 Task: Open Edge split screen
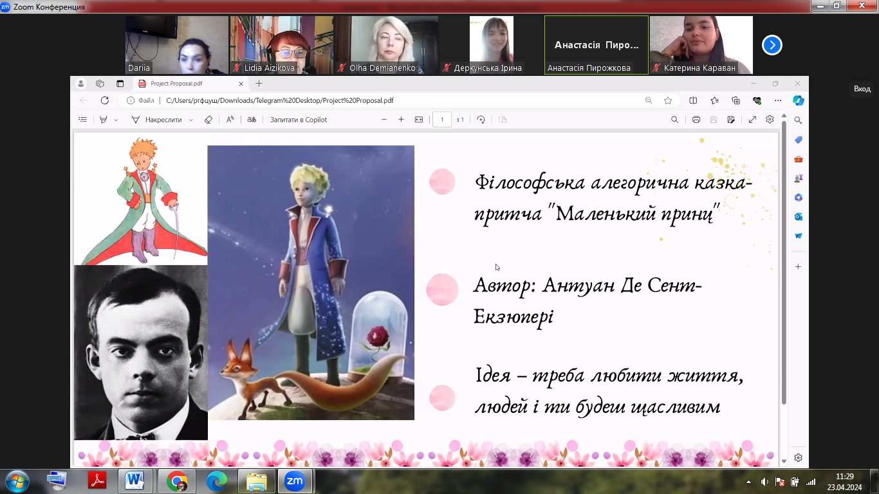coord(693,100)
